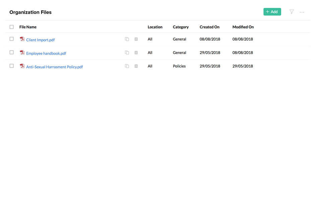Check the Anti-Sexual Harrasment Policy.pdf checkbox
Viewport: 315px width, 209px height.
[x=12, y=66]
